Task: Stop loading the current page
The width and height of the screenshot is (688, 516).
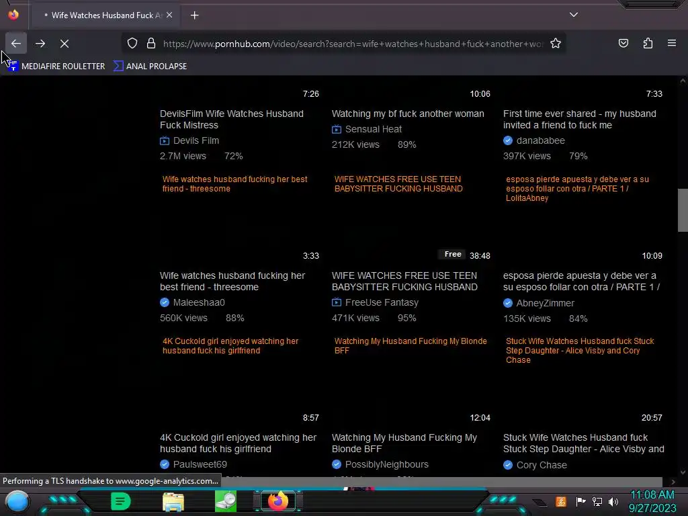Action: click(x=64, y=44)
